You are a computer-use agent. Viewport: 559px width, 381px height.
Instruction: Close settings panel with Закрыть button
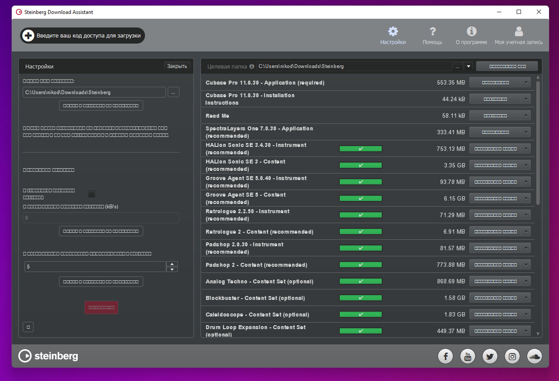point(177,66)
